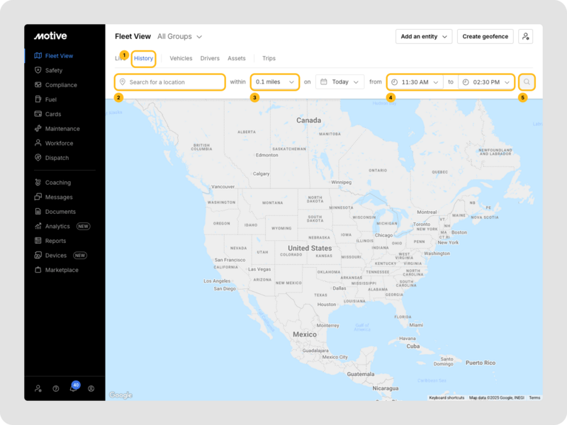This screenshot has width=567, height=425.
Task: Open Dispatch in the sidebar
Action: pos(57,158)
